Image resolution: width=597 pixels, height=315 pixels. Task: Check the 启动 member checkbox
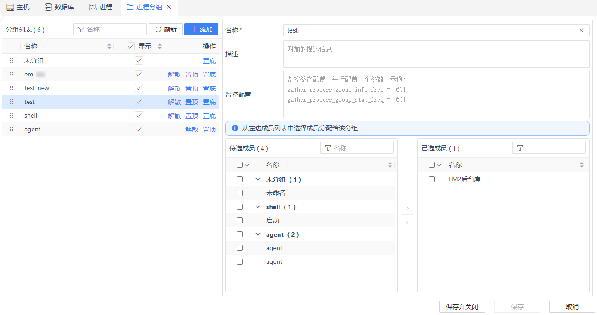coord(240,220)
